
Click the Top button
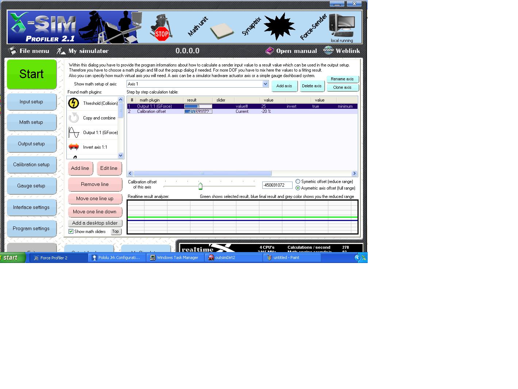[116, 232]
